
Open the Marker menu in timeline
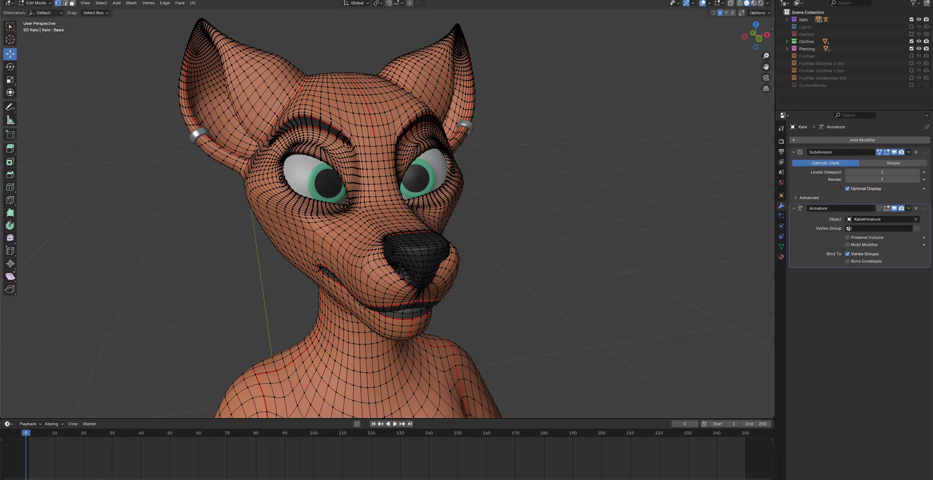pos(90,424)
